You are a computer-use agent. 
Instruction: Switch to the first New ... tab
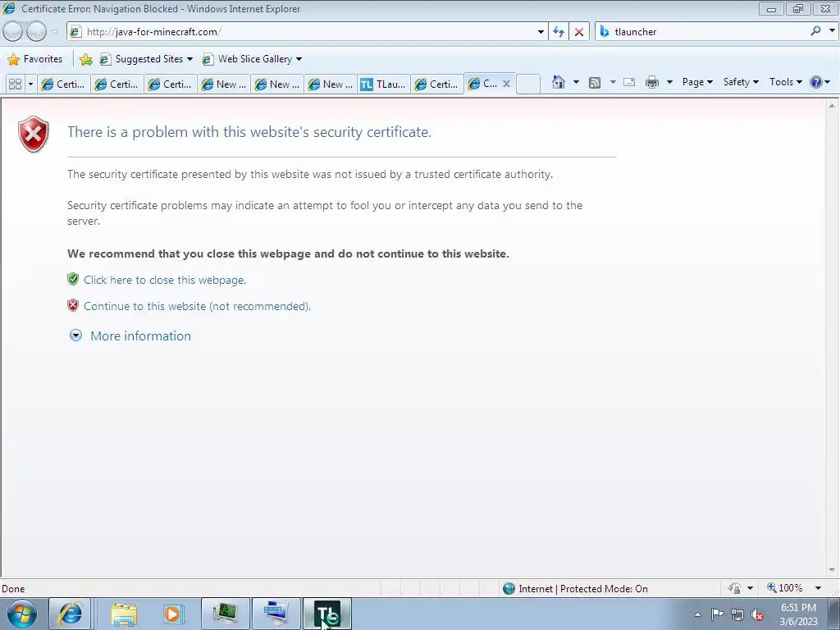coord(224,84)
